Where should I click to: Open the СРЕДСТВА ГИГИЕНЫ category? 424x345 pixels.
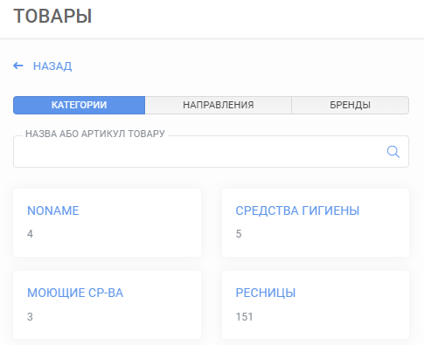coord(297,210)
